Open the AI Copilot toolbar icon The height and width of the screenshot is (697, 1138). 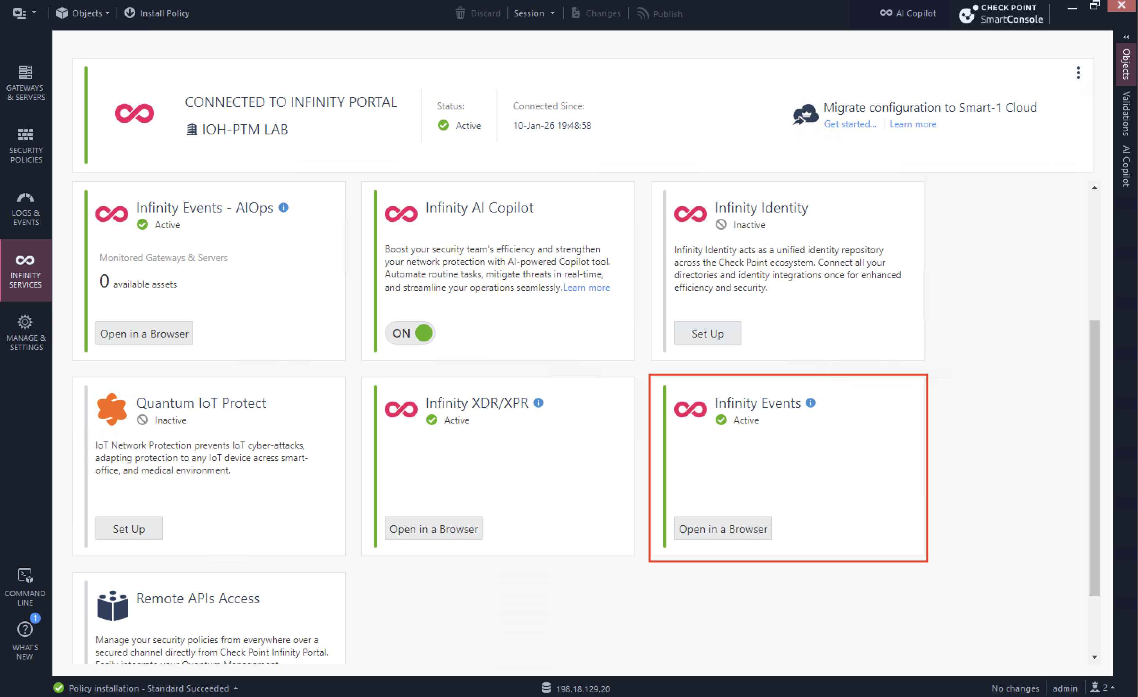pyautogui.click(x=908, y=13)
